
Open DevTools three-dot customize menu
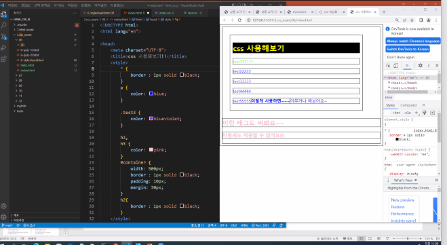pyautogui.click(x=429, y=66)
